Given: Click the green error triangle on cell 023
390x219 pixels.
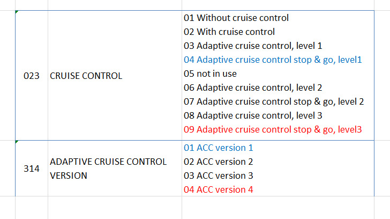Looking at the screenshot, I should click(x=17, y=12).
